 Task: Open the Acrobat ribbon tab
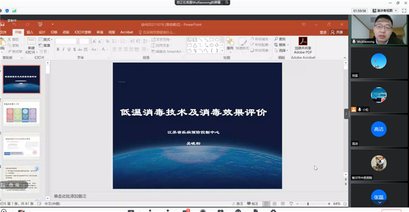point(127,32)
